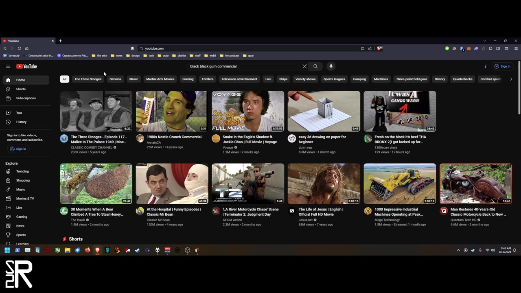This screenshot has width=521, height=293.
Task: Clear the search box text with X
Action: click(304, 66)
